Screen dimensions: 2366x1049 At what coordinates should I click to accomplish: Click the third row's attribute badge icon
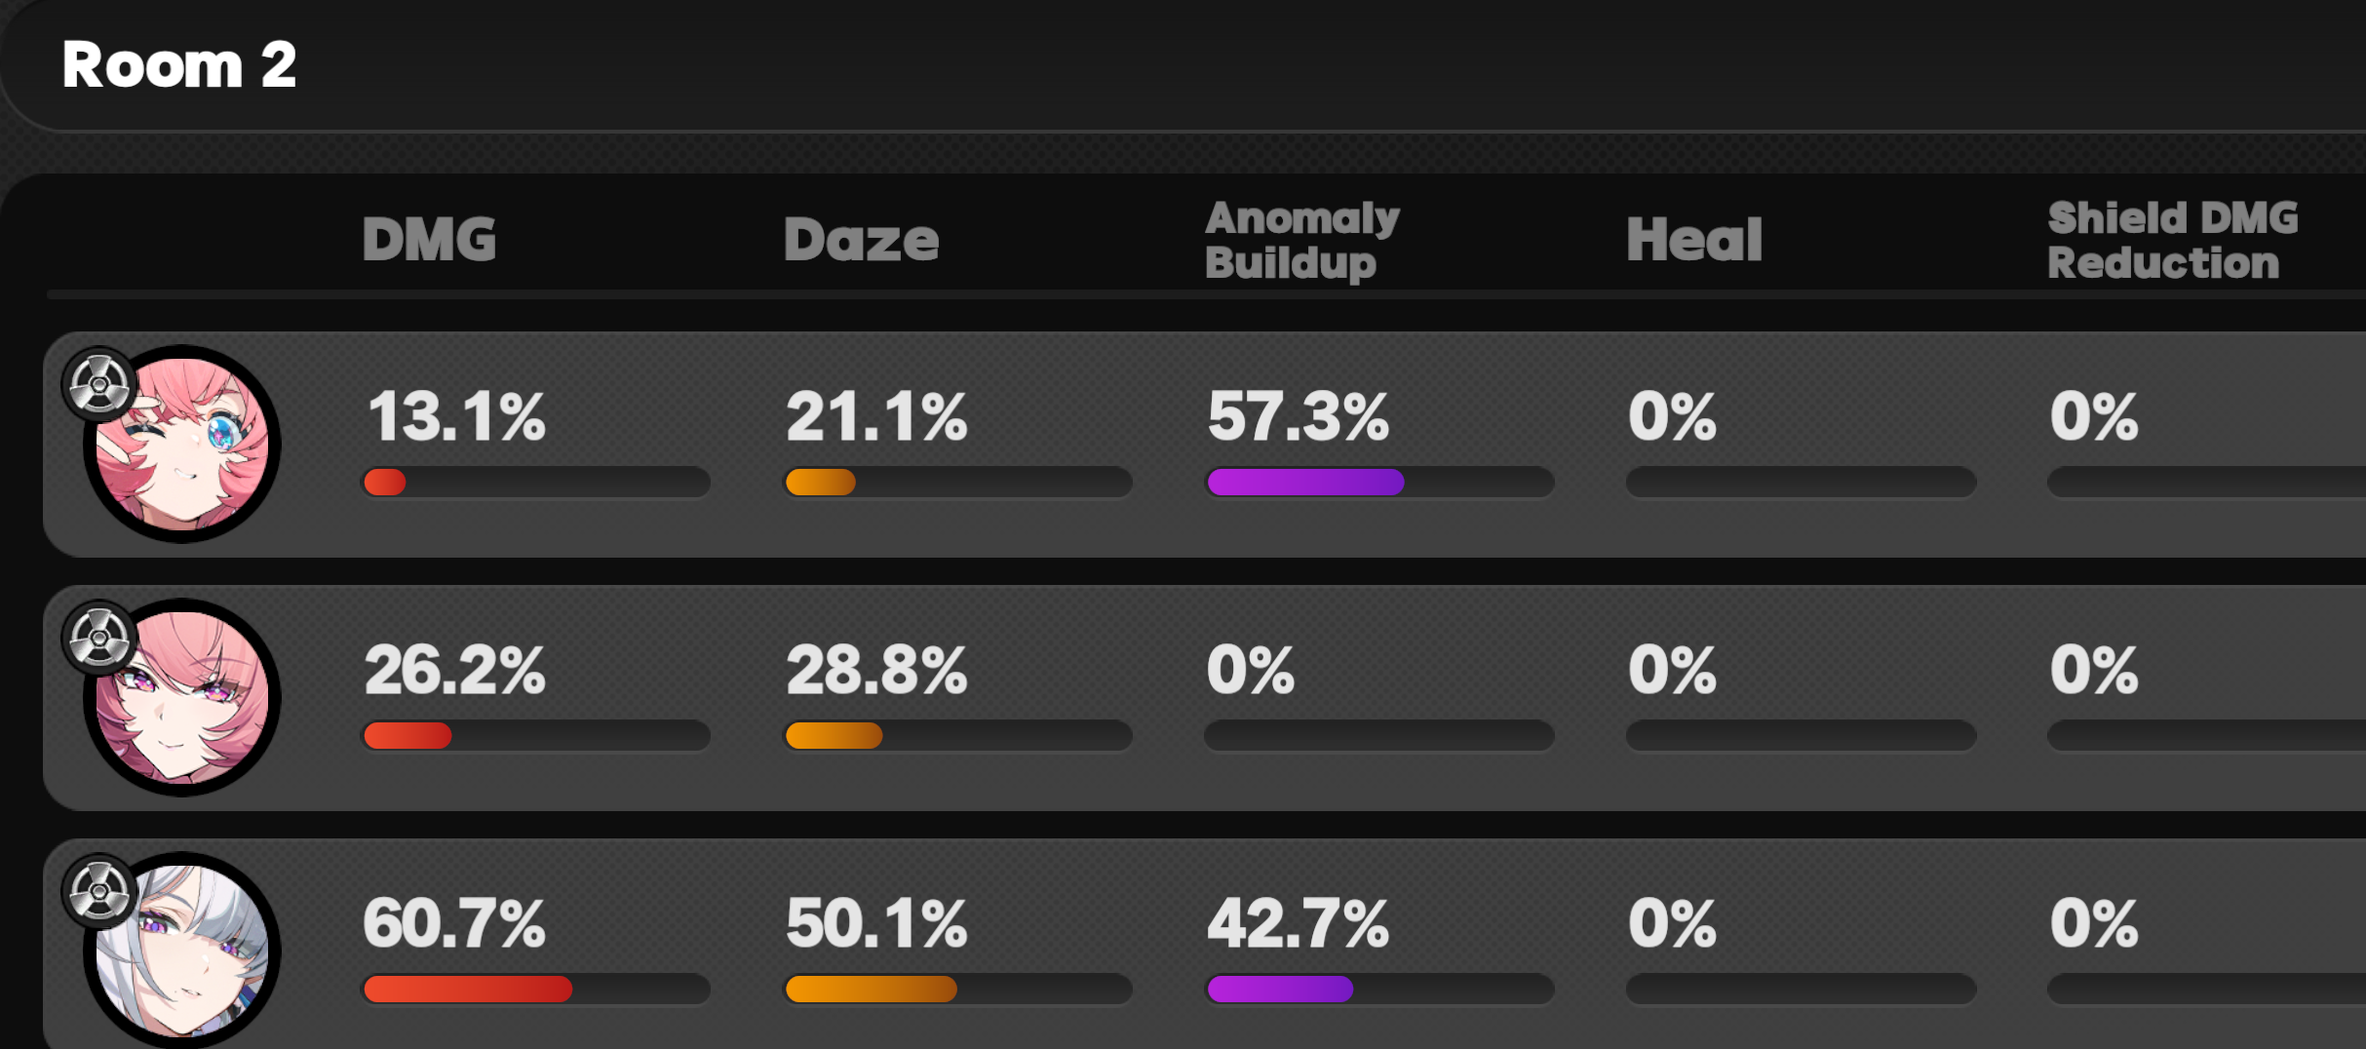98,891
